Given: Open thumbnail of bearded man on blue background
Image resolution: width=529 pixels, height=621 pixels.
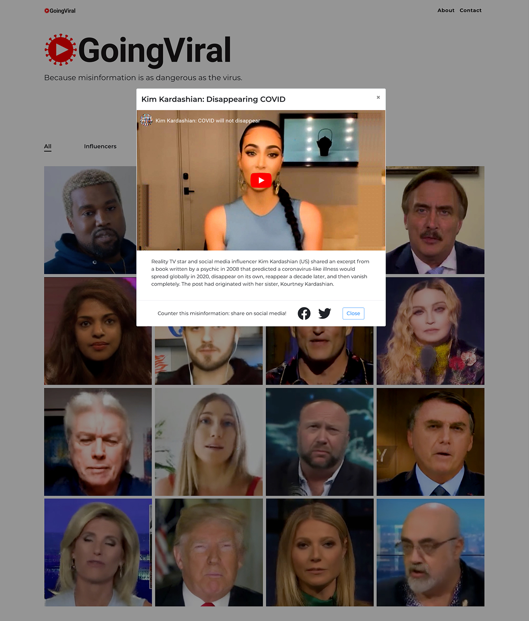Looking at the screenshot, I should 319,442.
